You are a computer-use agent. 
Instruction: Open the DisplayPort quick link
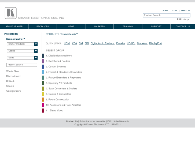pos(156,43)
